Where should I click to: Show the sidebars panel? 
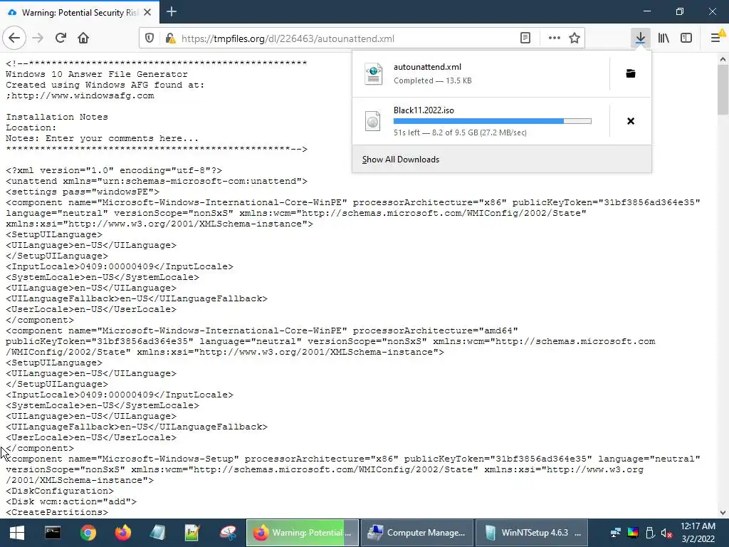pyautogui.click(x=686, y=38)
